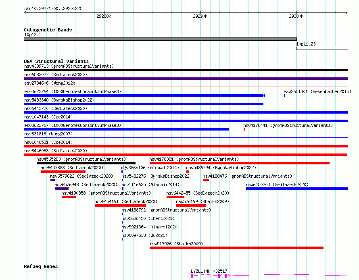Click the purple nsv6576948 bar
This screenshot has width=359, height=280.
pos(62,189)
